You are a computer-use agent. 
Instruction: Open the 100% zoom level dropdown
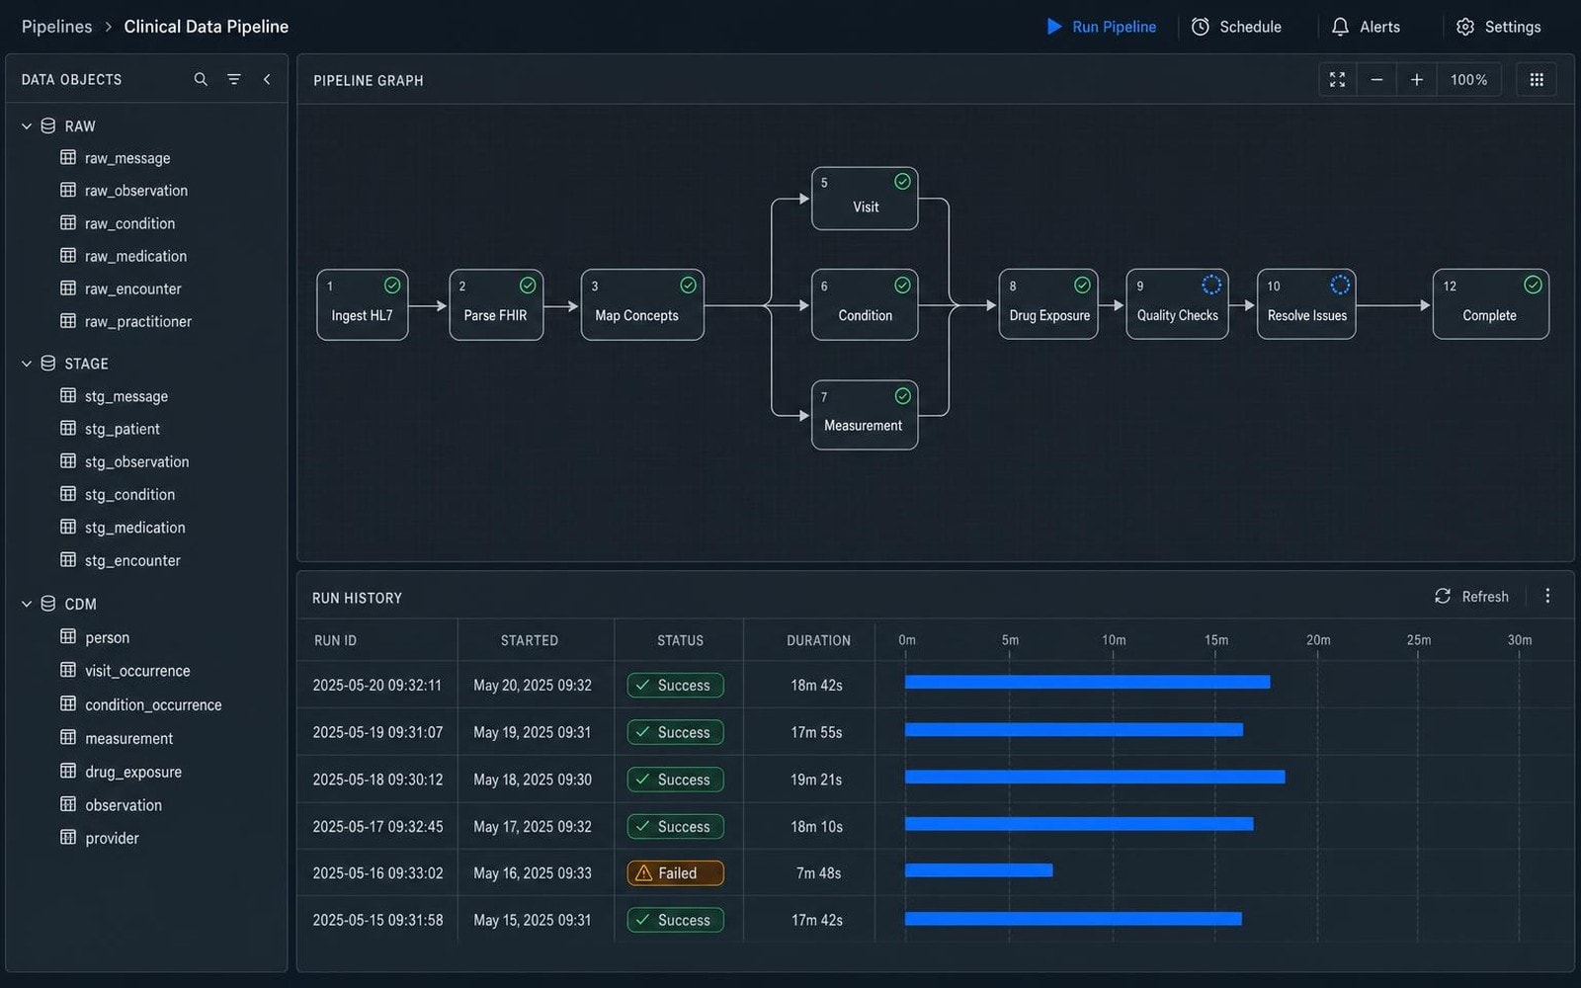(x=1468, y=80)
